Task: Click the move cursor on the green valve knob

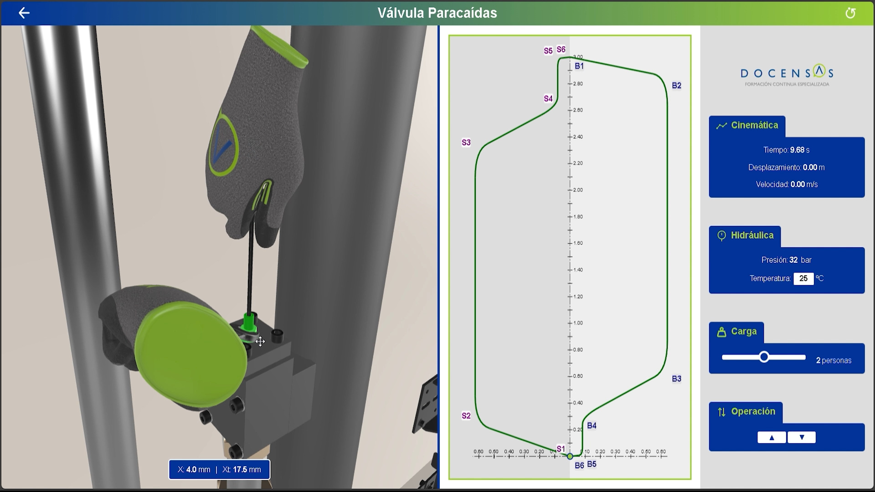Action: [260, 341]
